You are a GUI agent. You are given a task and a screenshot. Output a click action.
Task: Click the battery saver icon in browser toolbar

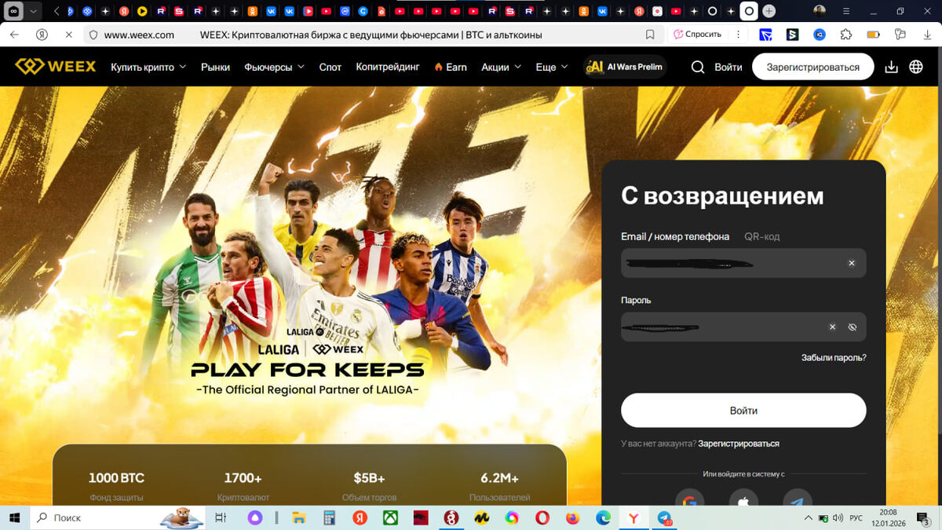tap(873, 35)
